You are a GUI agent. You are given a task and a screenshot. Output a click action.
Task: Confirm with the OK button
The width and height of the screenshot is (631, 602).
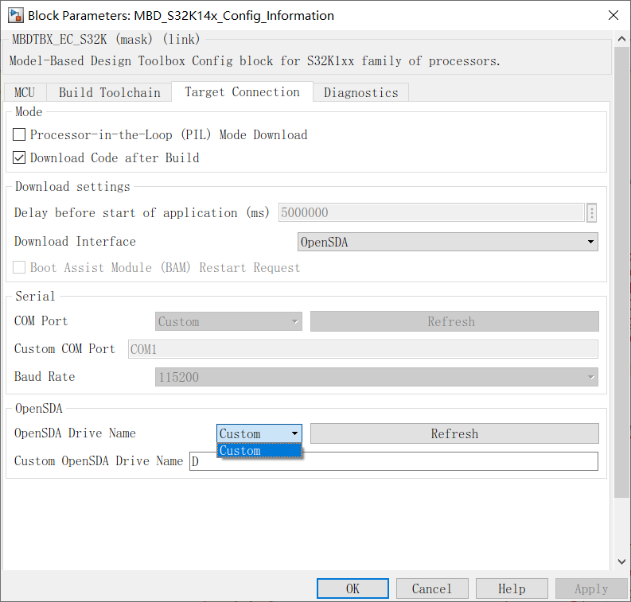(x=353, y=588)
